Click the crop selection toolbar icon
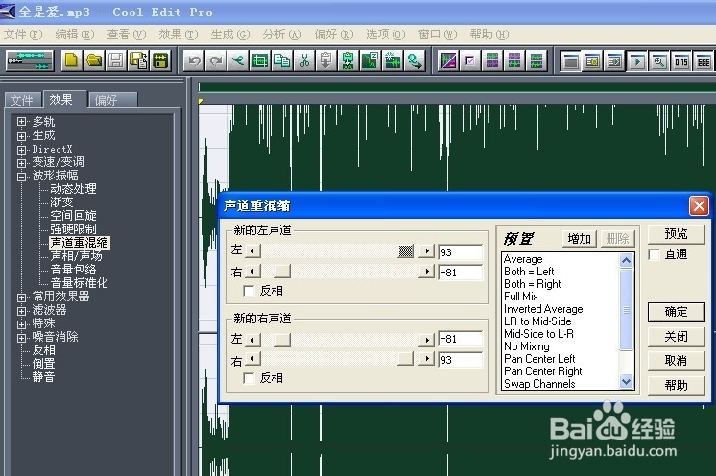The width and height of the screenshot is (716, 476). point(260,60)
